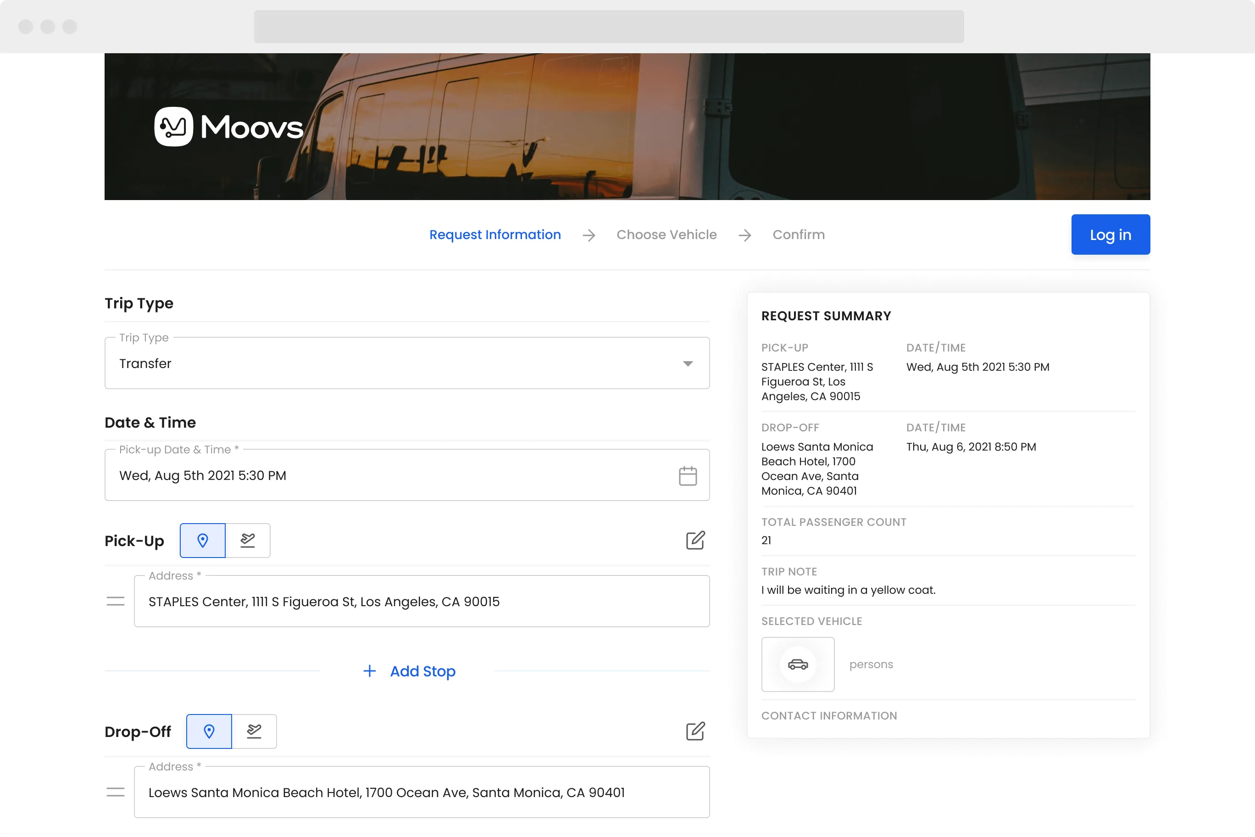Click the Pick-up Date & Time field
The width and height of the screenshot is (1255, 837).
[x=407, y=475]
